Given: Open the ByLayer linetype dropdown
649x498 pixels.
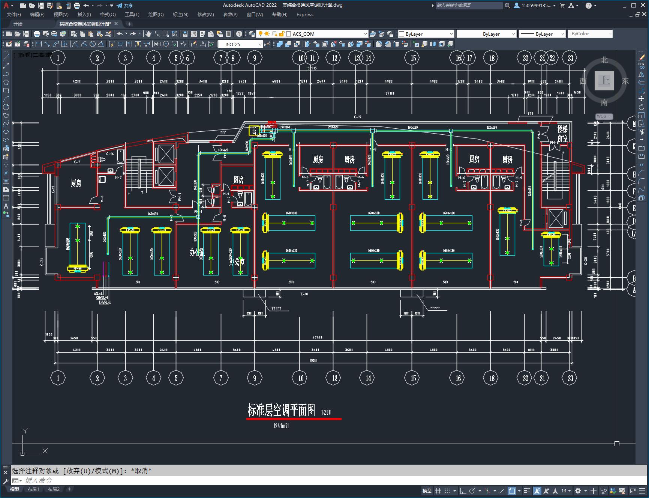Looking at the screenshot, I should point(513,34).
